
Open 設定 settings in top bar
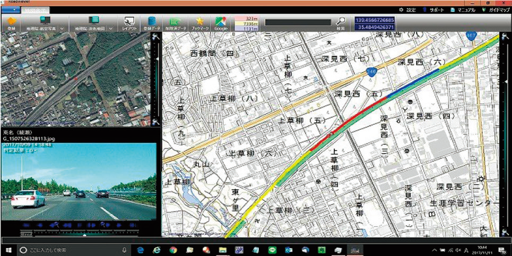click(407, 10)
